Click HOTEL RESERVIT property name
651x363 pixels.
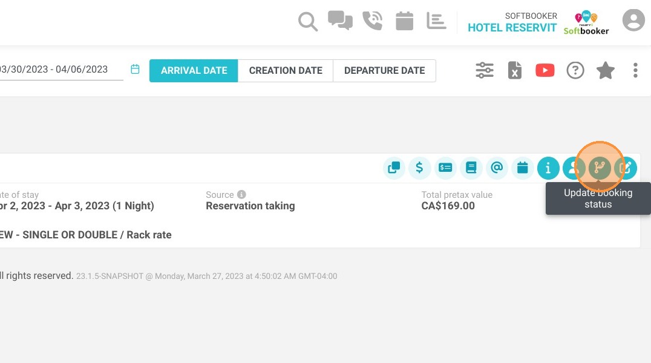tap(512, 28)
